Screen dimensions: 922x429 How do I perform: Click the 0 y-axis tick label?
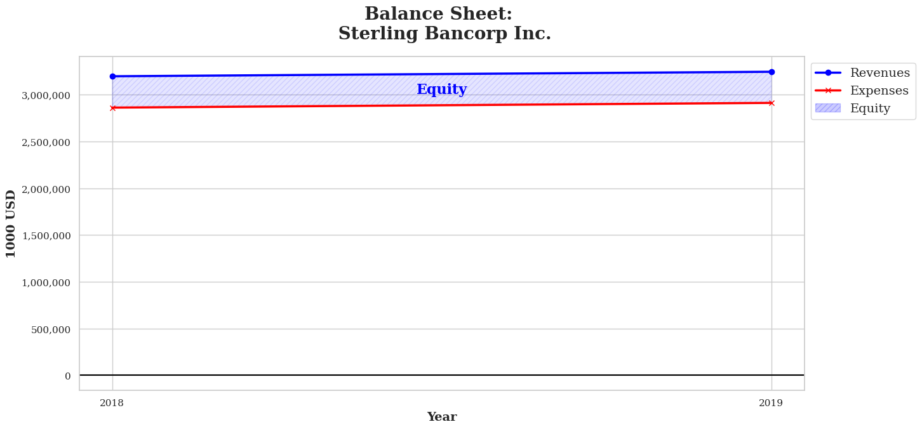point(67,376)
